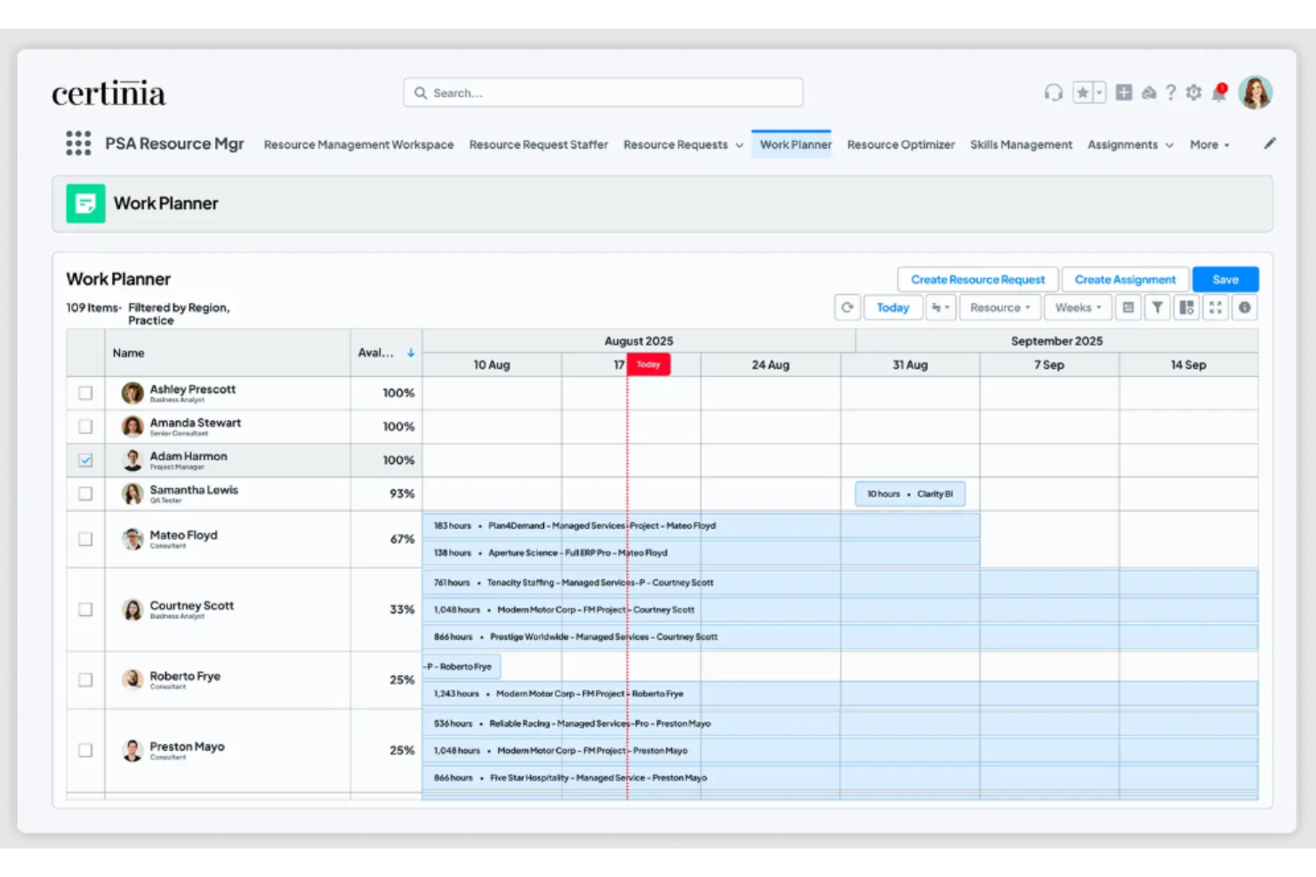
Task: Click the sort arrow on Availability column
Action: [x=411, y=353]
